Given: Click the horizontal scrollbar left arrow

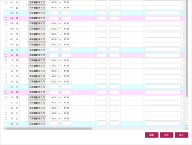Looking at the screenshot, I should tap(4, 128).
